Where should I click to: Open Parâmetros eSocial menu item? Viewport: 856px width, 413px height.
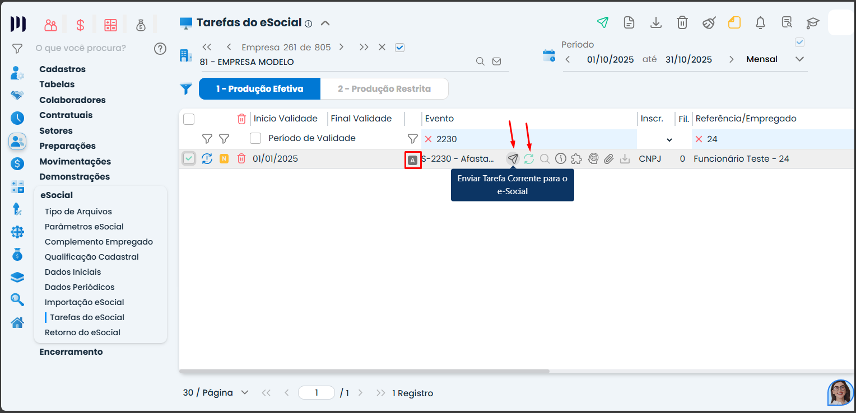[x=84, y=227]
